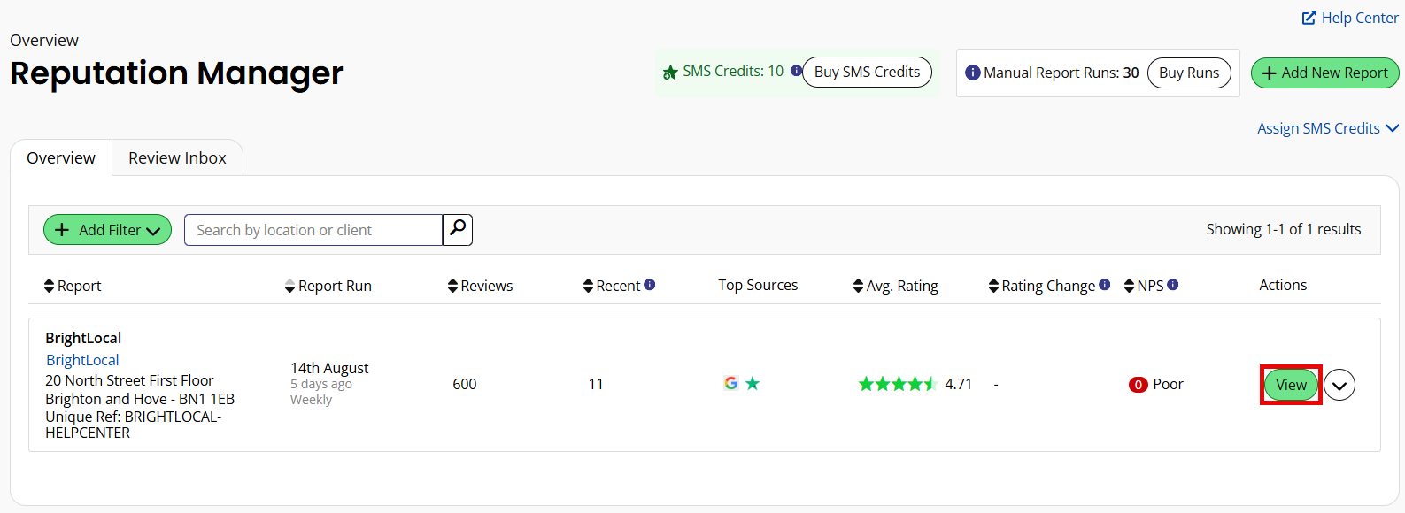The width and height of the screenshot is (1405, 513).
Task: Click the SMS Credits star icon
Action: (670, 73)
